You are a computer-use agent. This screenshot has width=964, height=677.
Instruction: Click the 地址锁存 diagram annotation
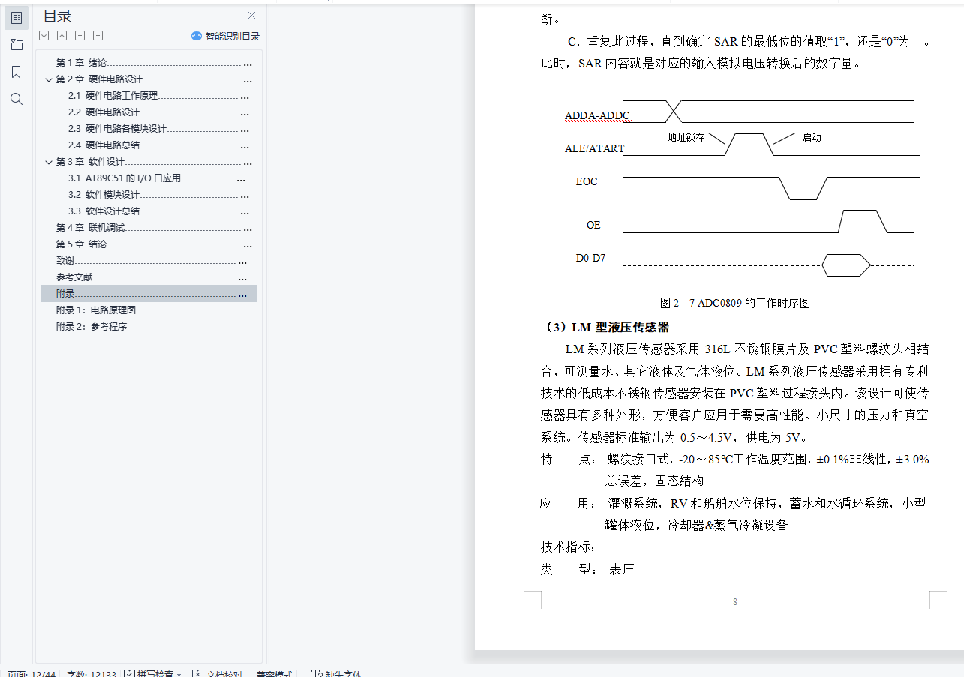686,138
